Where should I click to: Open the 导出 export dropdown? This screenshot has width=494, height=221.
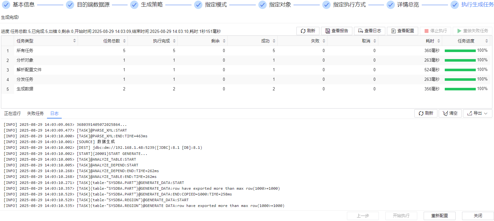[478, 113]
